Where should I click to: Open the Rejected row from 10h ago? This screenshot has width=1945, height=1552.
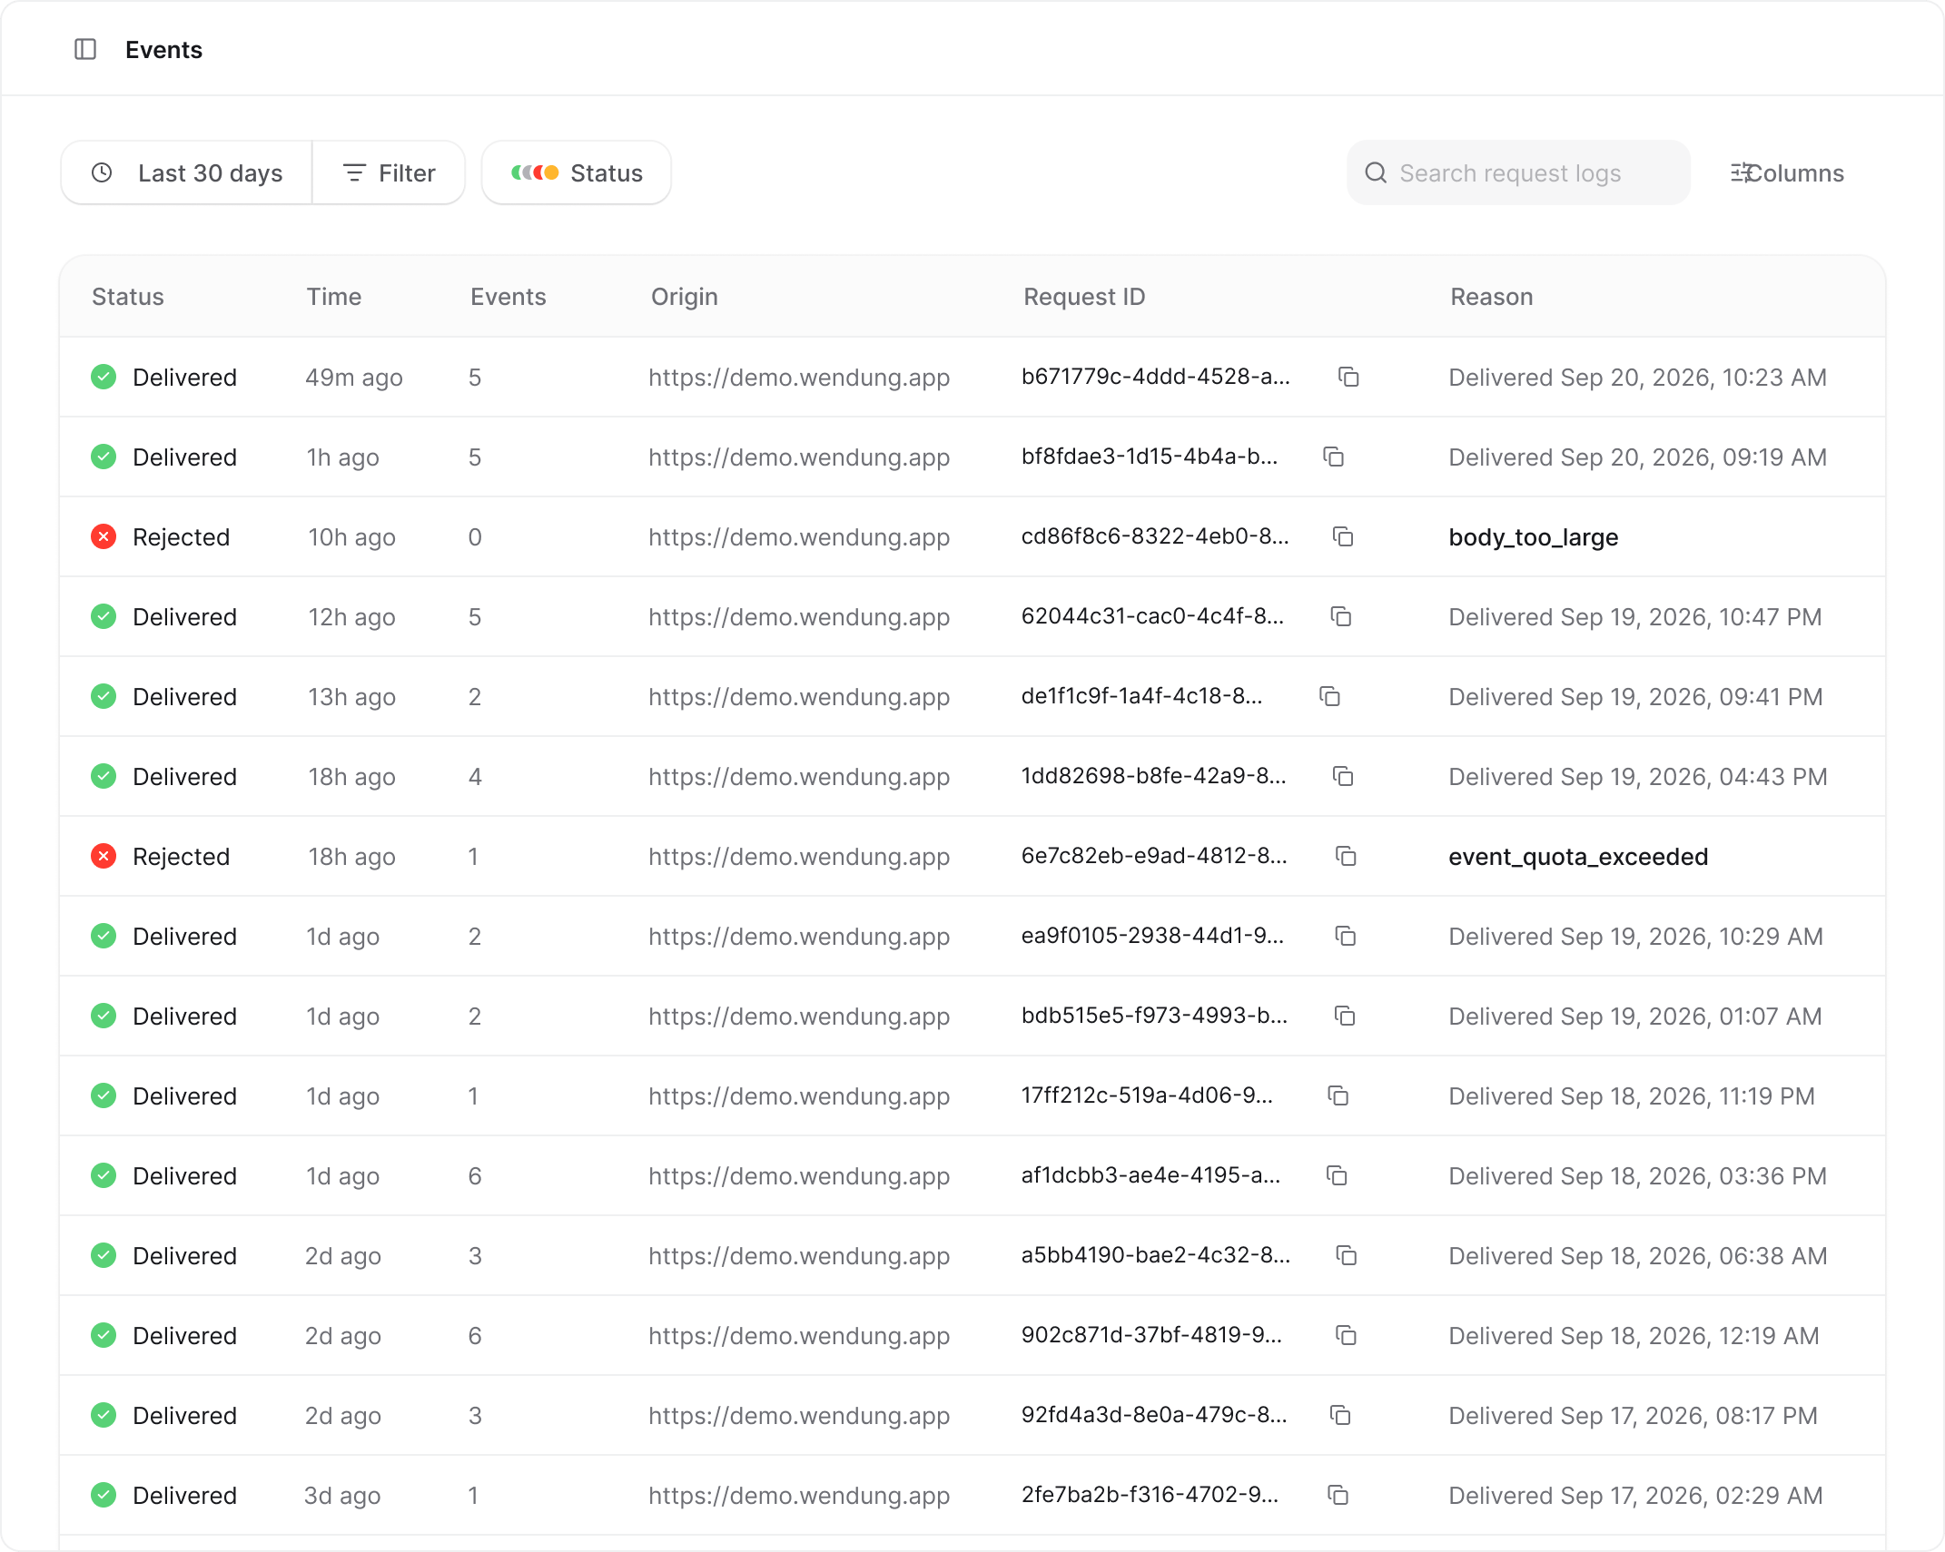[972, 536]
